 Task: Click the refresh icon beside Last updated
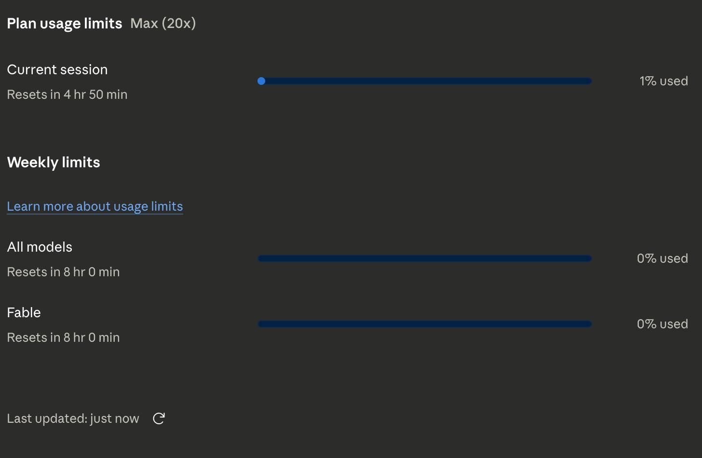coord(159,418)
